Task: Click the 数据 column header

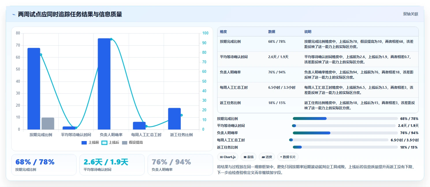Action: click(272, 32)
